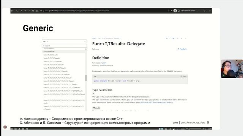Go forward using the browser forward arrow
243x136 pixels.
[x=21, y=11]
